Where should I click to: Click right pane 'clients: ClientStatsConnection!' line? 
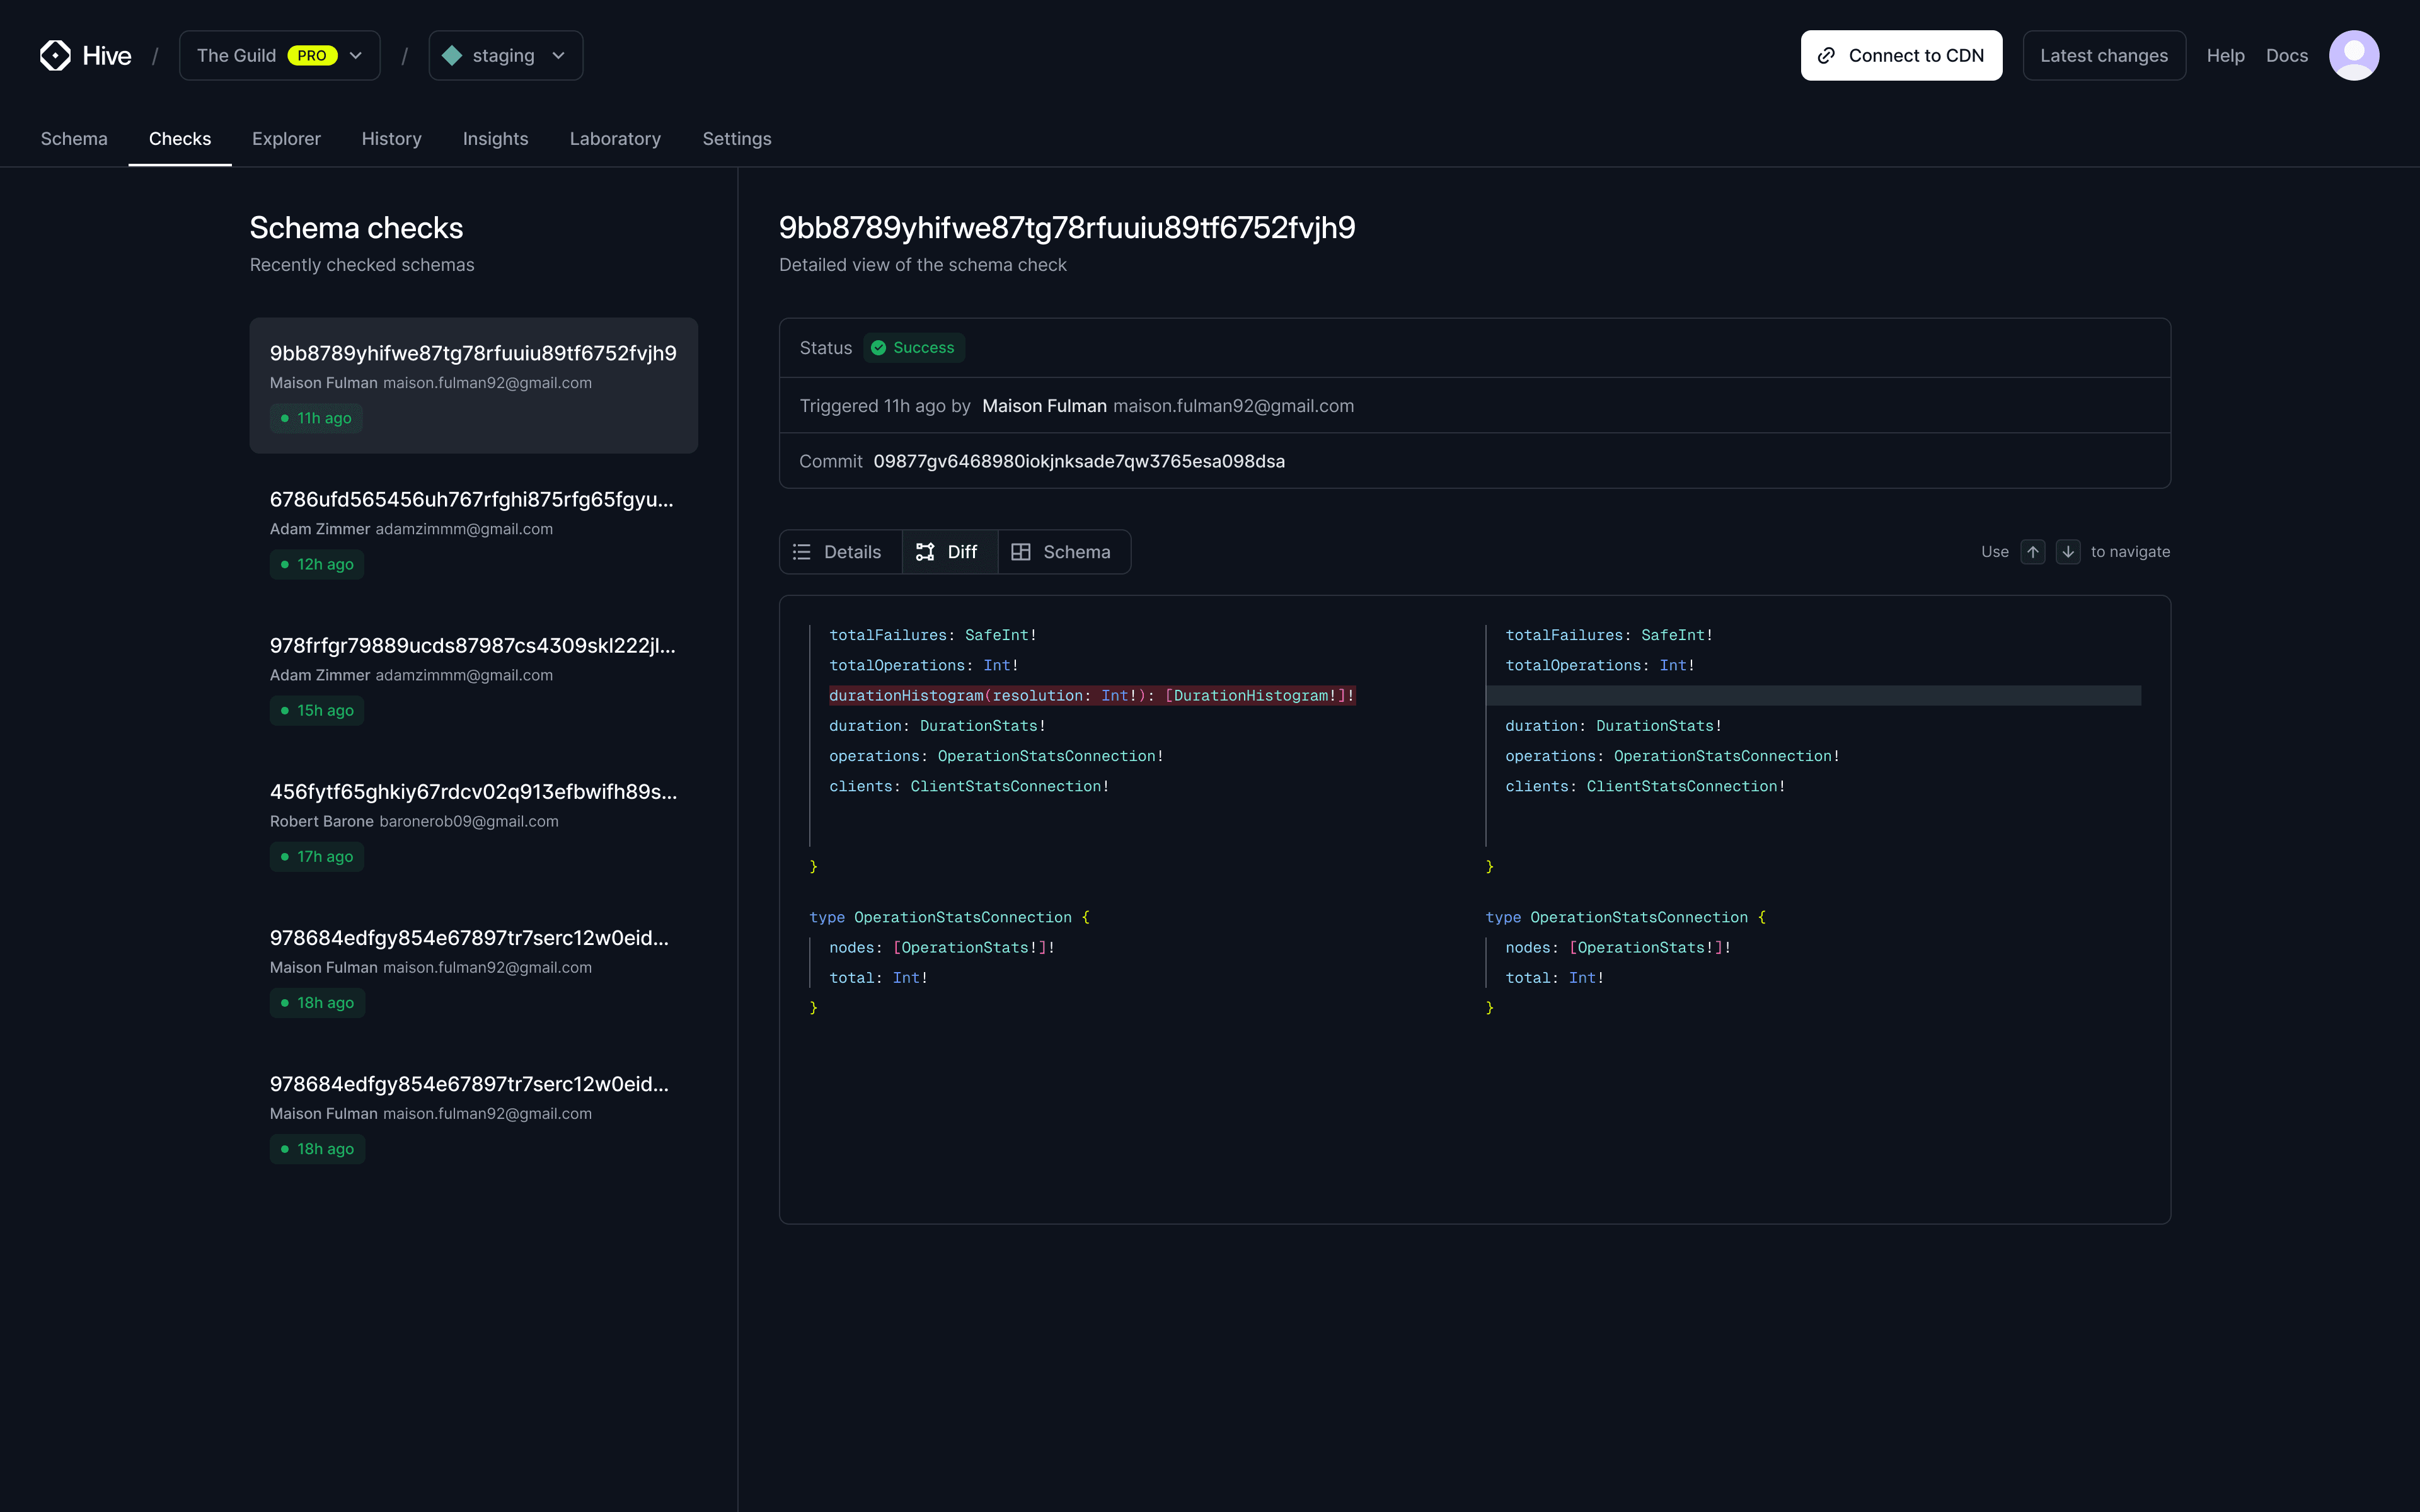point(1645,787)
